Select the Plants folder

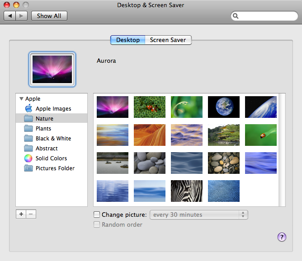(52, 129)
